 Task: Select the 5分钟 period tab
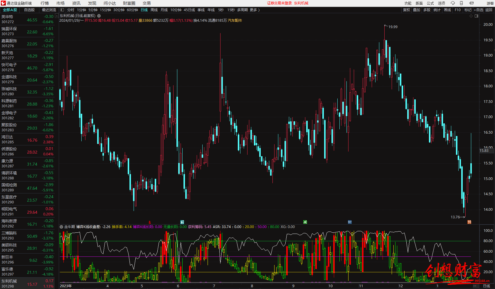point(93,10)
